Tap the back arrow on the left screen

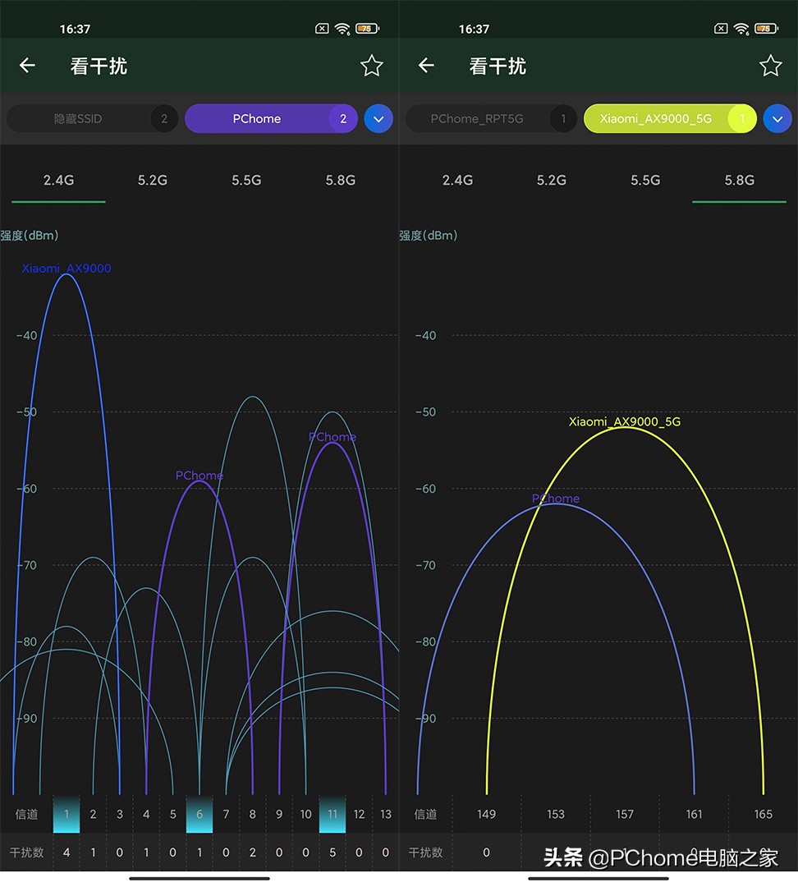tap(26, 67)
